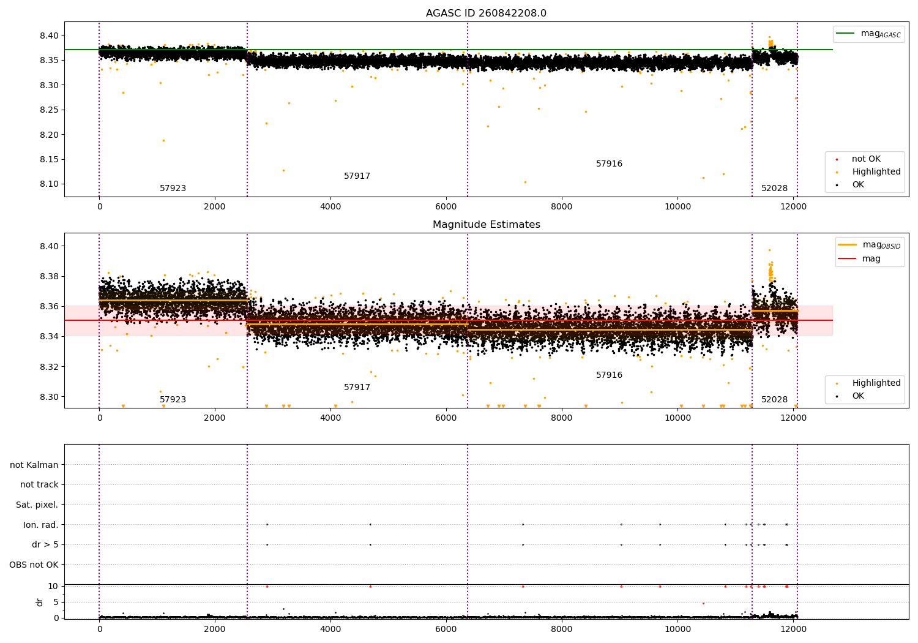Click the 8.10 y-axis tick label
This screenshot has width=918, height=643.
[x=49, y=184]
